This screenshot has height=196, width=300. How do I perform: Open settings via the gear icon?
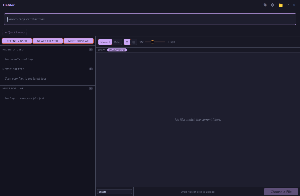pos(273,5)
